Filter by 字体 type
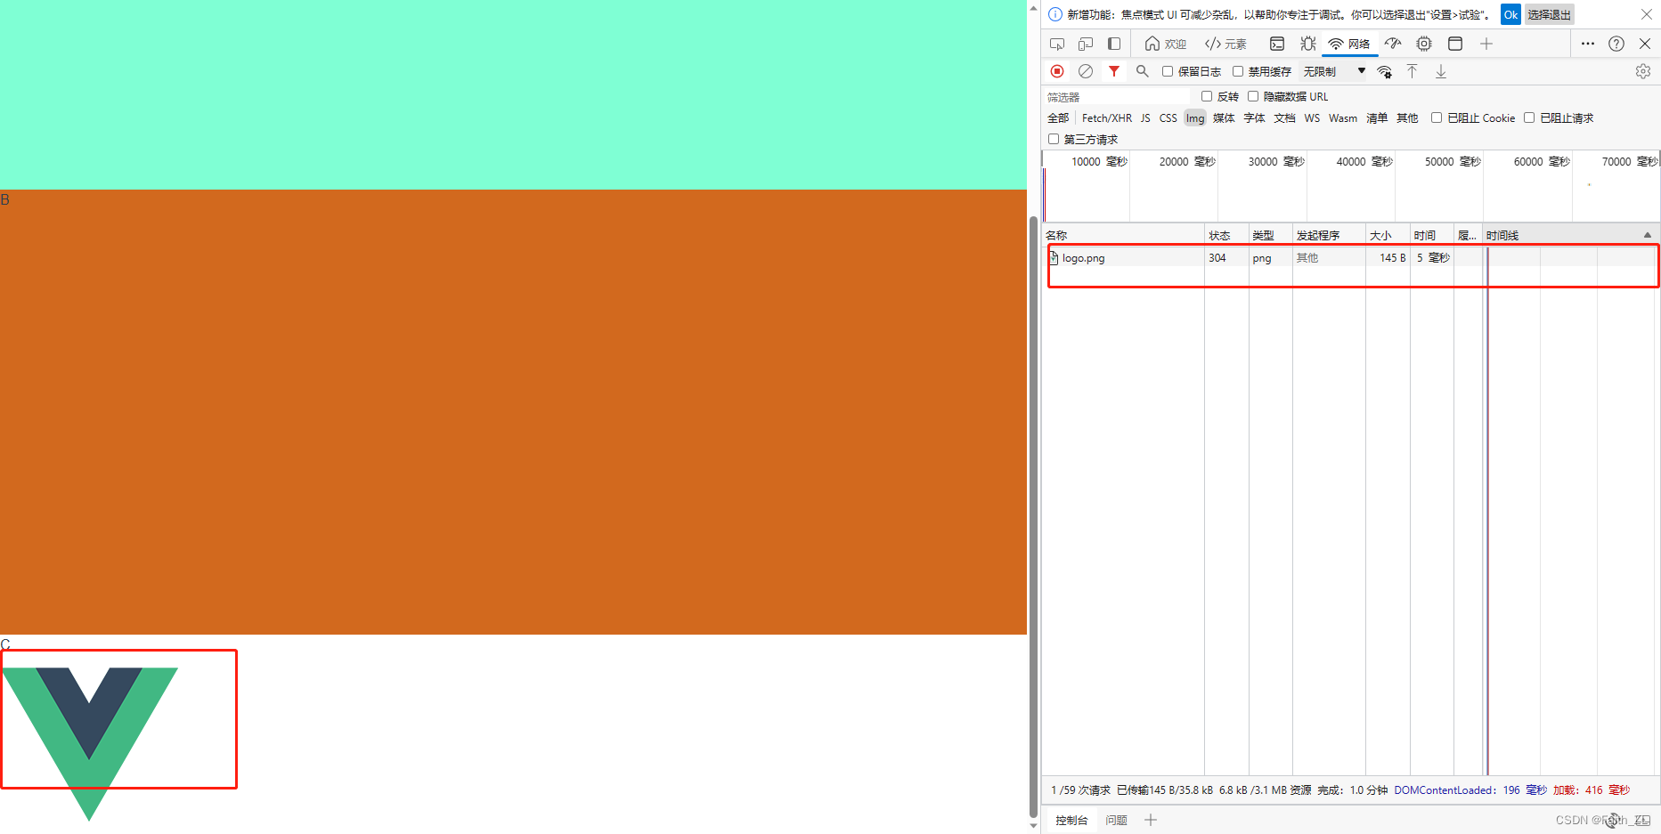 (1254, 117)
